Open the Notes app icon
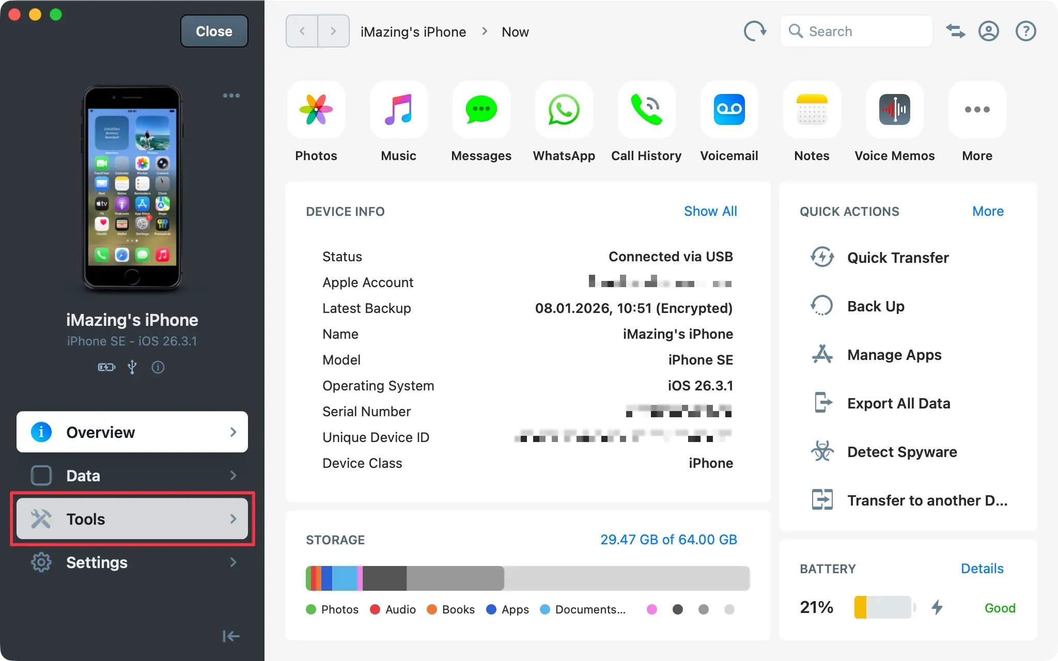This screenshot has width=1058, height=661. pos(812,109)
